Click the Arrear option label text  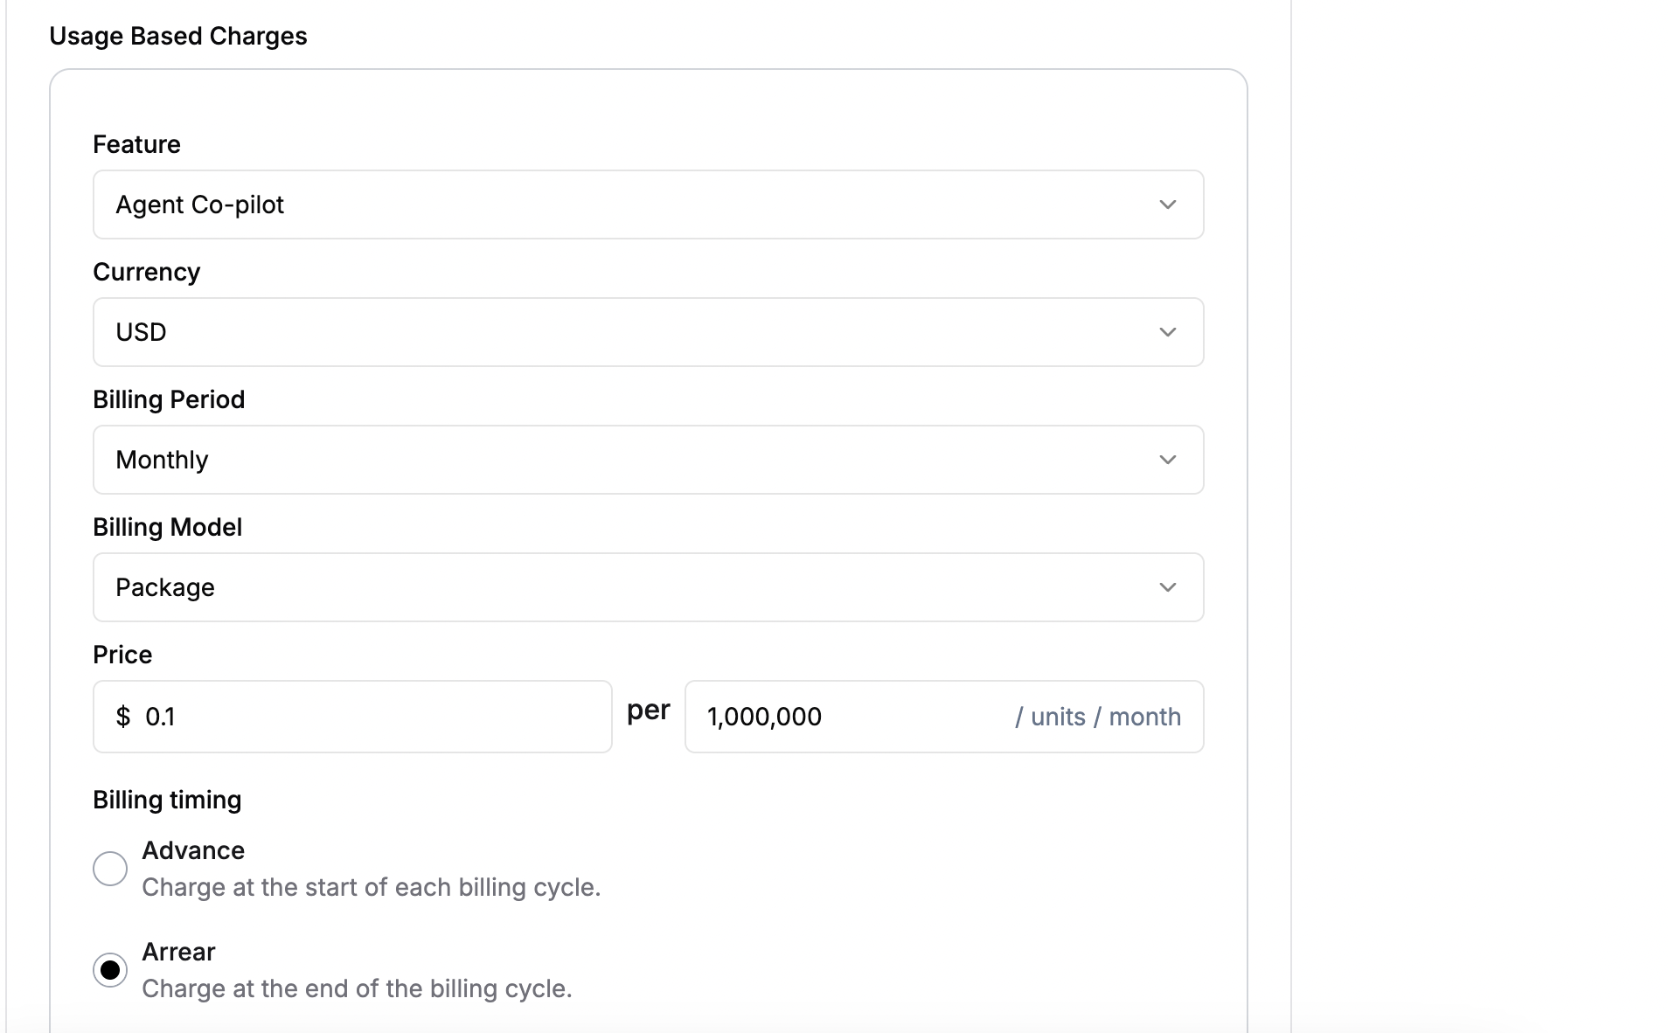tap(178, 952)
